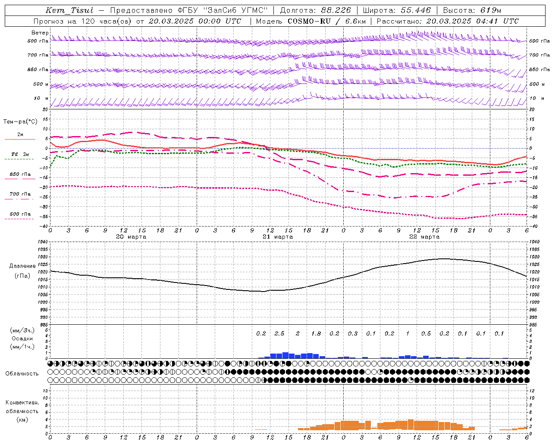Select the Высота: 619м field

click(x=472, y=10)
